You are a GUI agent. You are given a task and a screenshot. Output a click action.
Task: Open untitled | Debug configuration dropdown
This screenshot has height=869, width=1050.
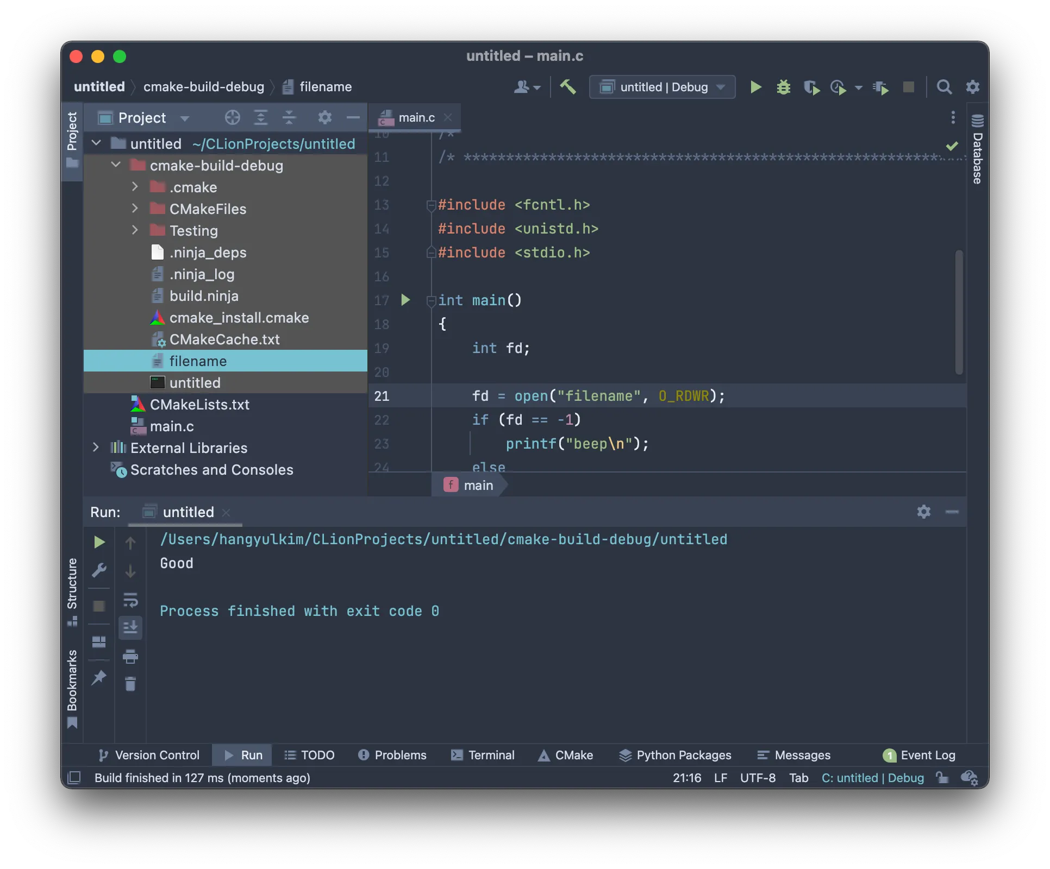662,87
